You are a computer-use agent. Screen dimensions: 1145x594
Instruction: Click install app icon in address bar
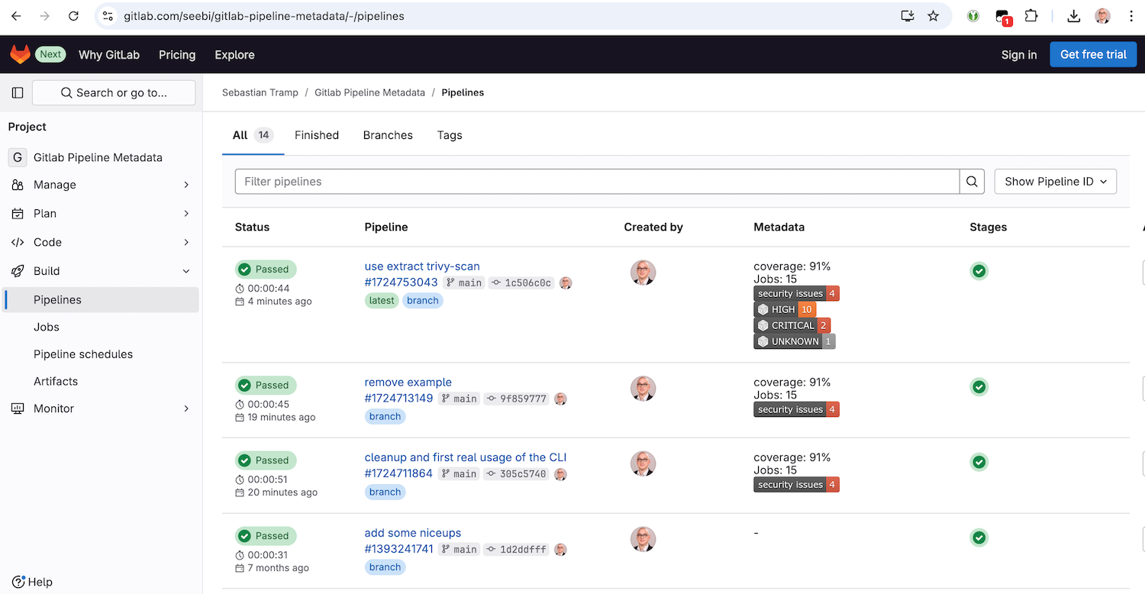[907, 16]
